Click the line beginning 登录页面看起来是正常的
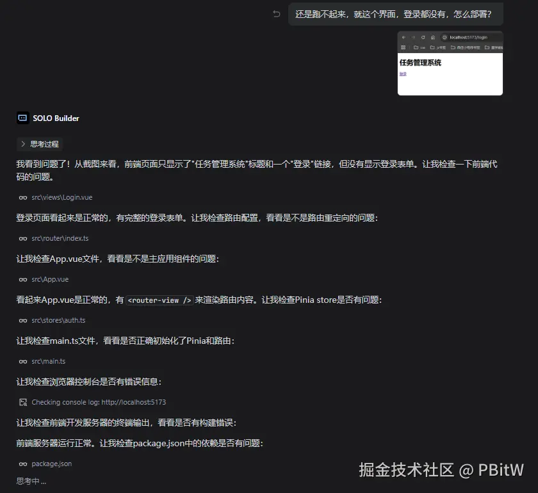The width and height of the screenshot is (538, 493). (x=197, y=218)
